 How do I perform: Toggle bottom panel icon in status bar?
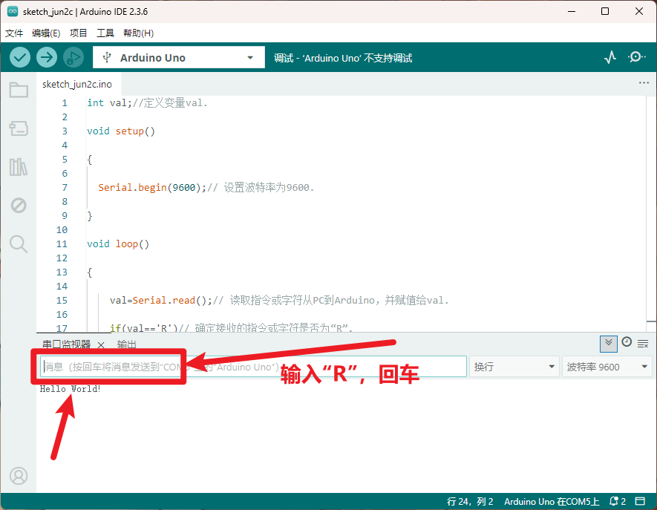(x=640, y=501)
